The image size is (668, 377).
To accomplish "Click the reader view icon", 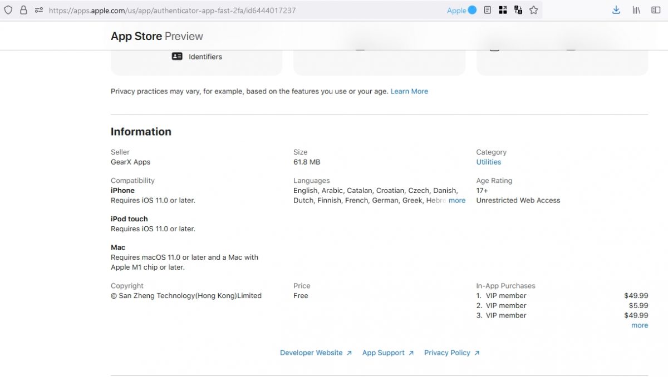I will click(x=487, y=10).
